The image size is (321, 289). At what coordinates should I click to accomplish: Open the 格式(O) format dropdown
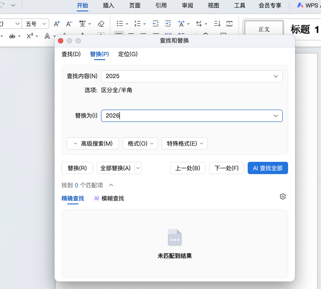pyautogui.click(x=140, y=143)
